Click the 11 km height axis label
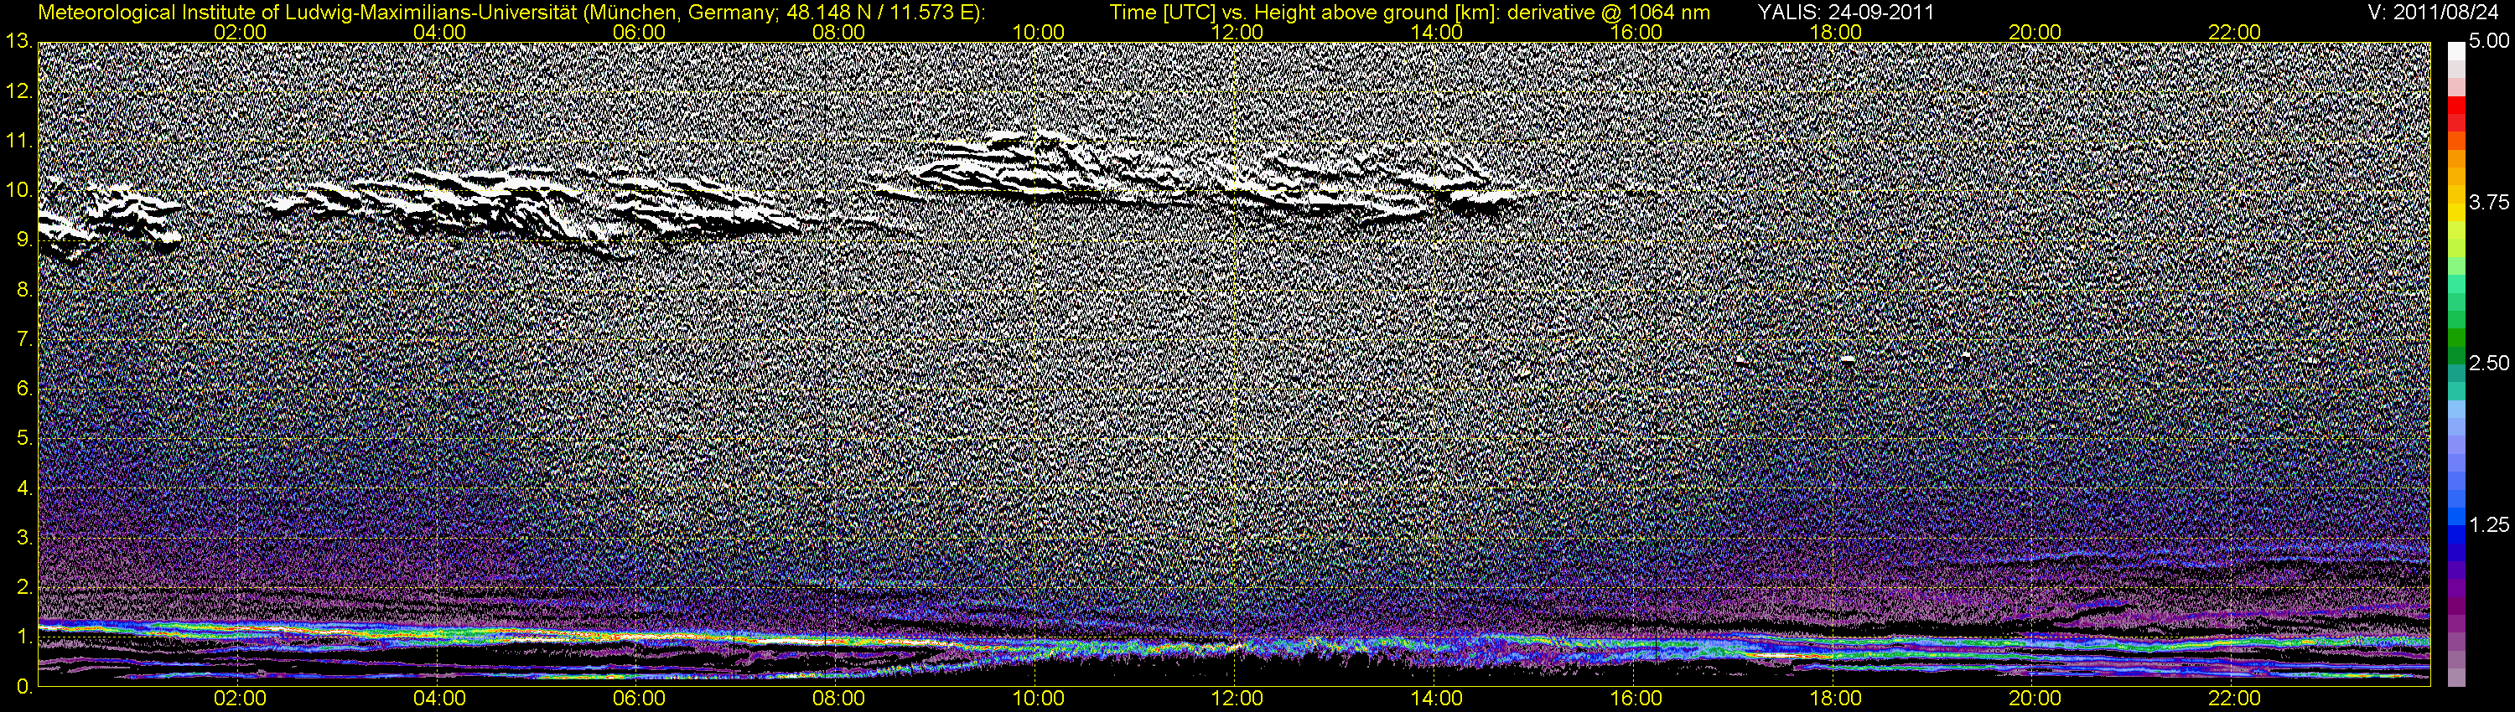The height and width of the screenshot is (712, 2515). tap(18, 142)
